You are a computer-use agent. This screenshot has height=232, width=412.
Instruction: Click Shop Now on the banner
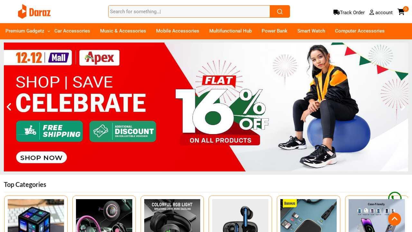[x=42, y=158]
